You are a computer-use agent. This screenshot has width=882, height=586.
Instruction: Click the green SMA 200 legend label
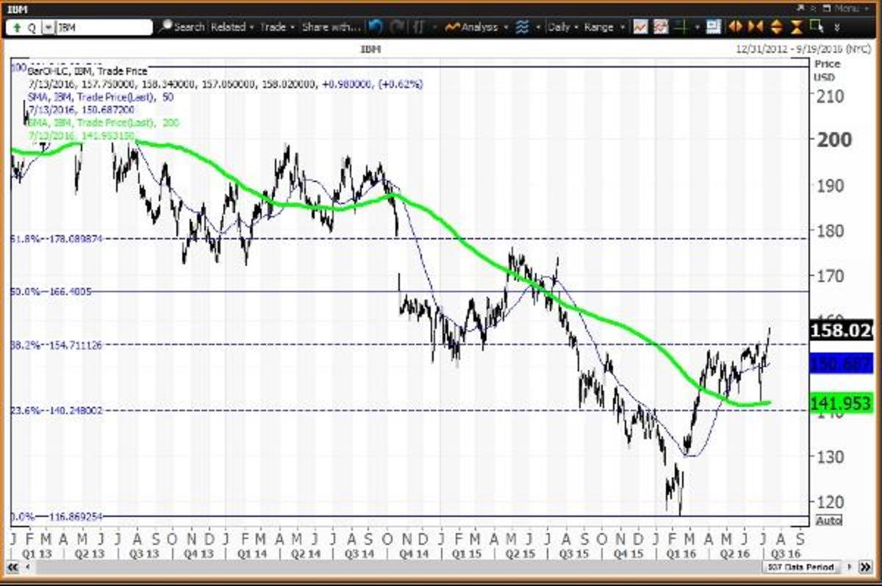point(104,123)
